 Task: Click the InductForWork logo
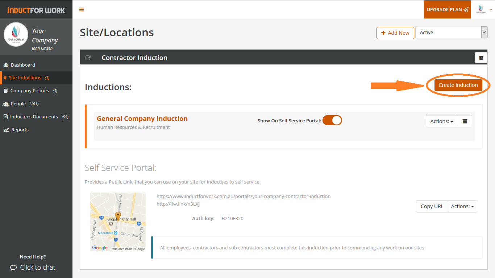pos(36,10)
